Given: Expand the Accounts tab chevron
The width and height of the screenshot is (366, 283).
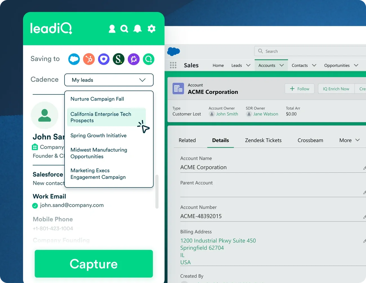Looking at the screenshot, I should [x=282, y=65].
